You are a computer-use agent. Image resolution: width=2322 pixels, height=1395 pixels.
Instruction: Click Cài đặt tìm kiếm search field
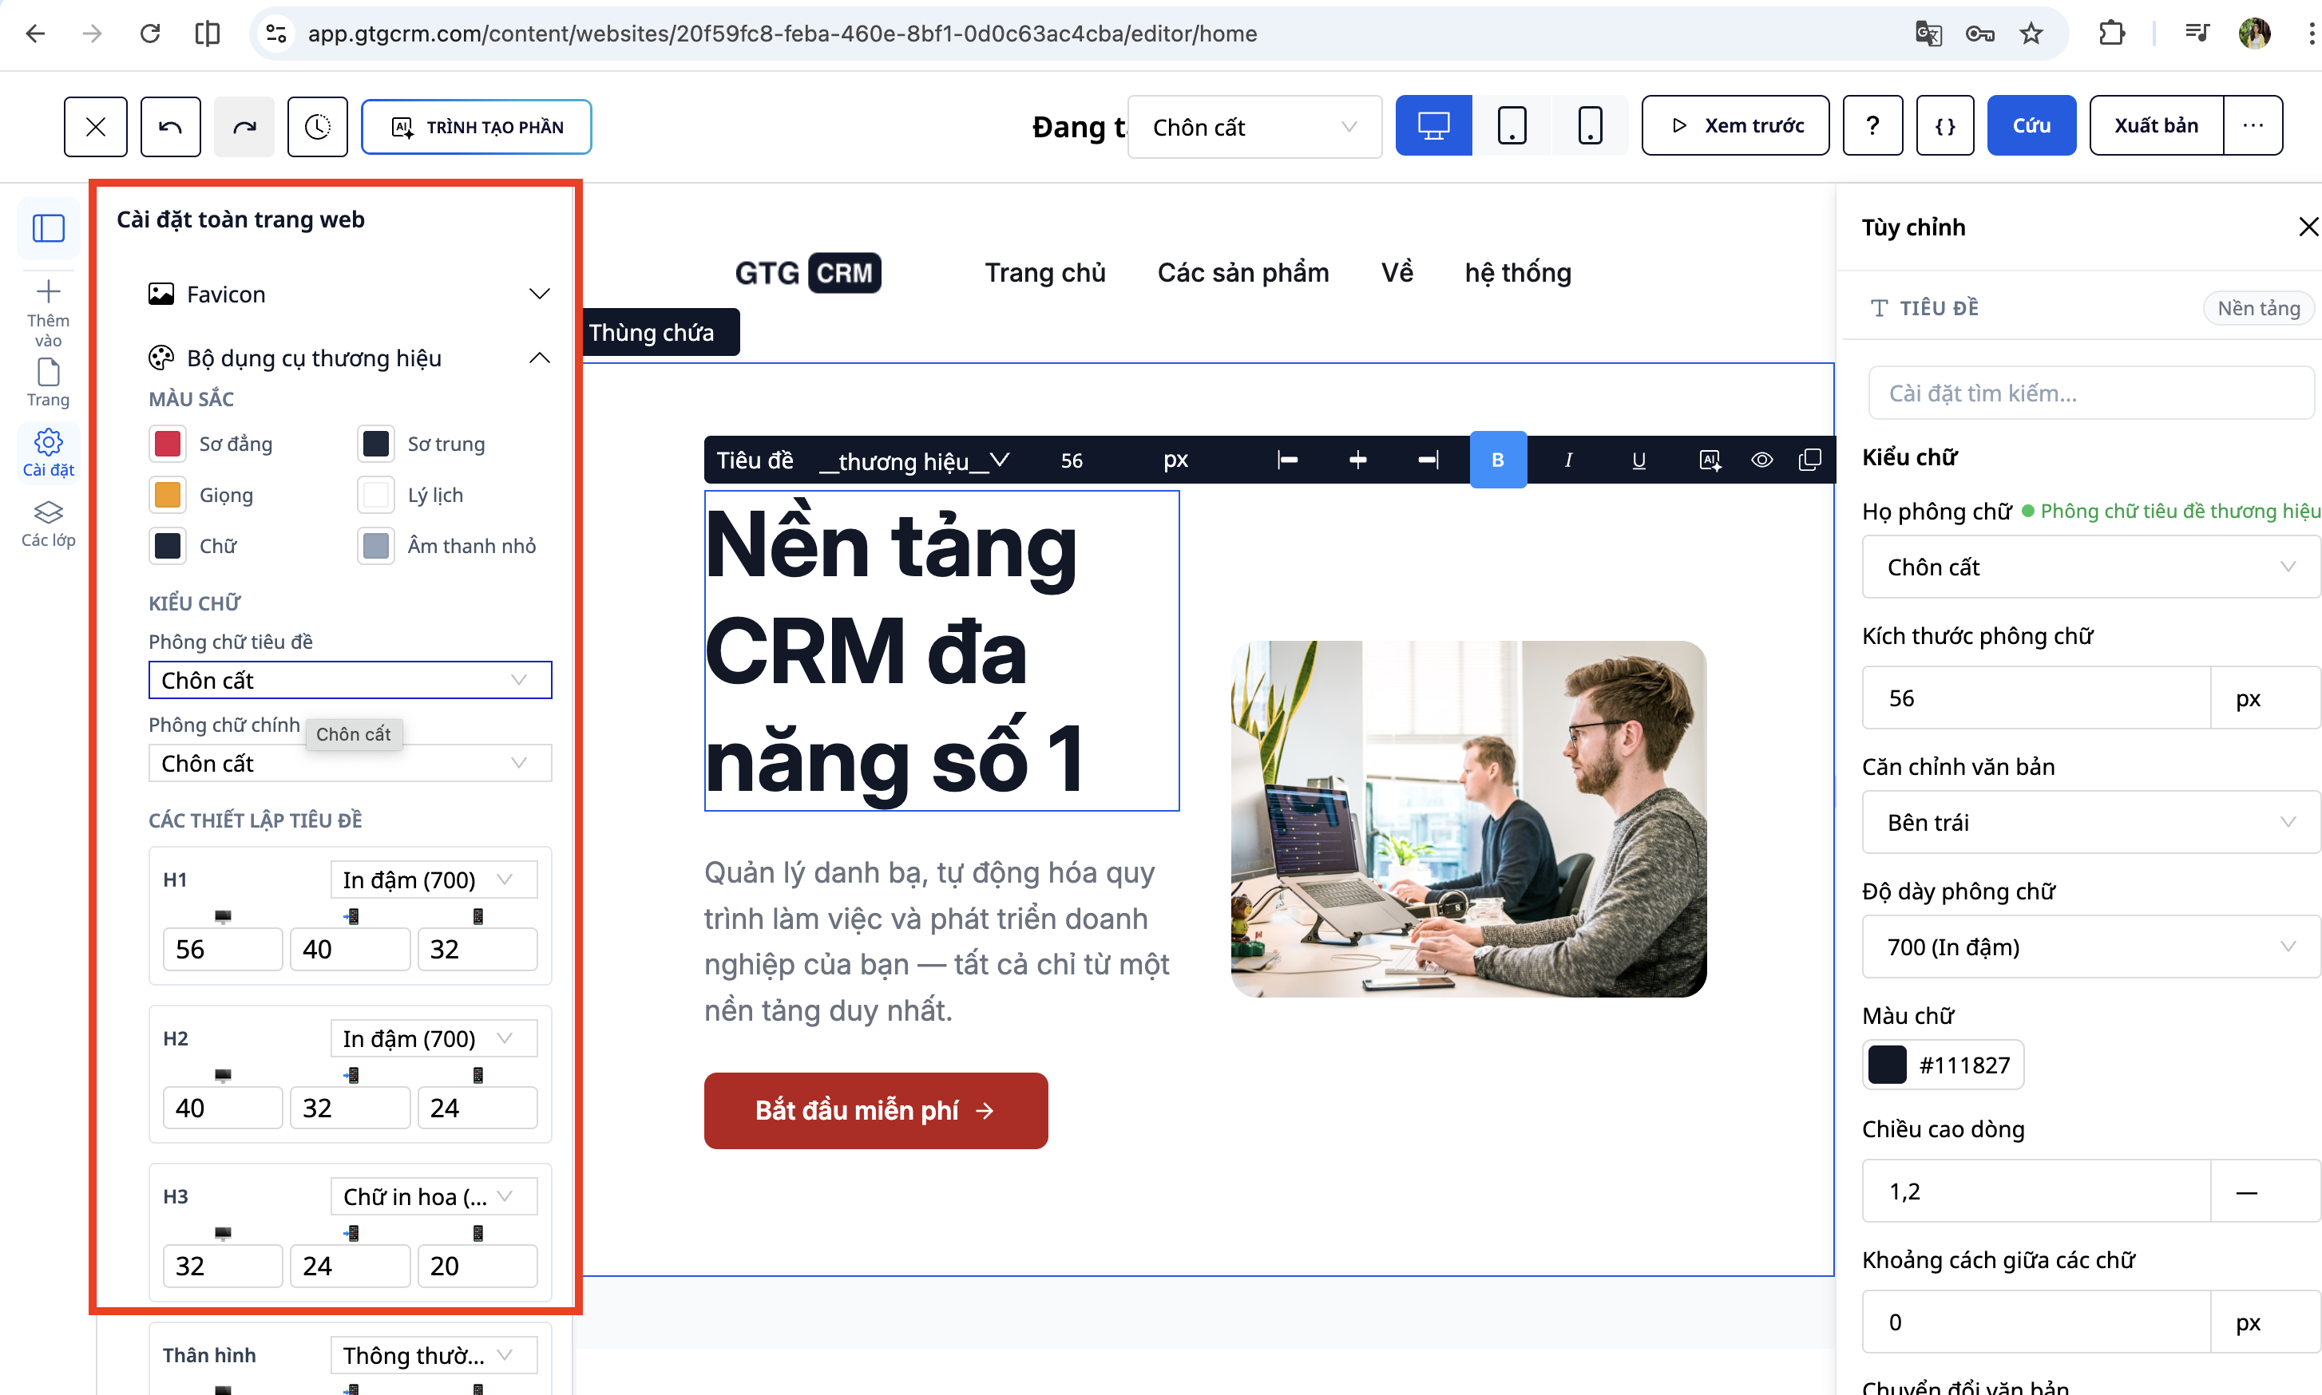pyautogui.click(x=2090, y=393)
